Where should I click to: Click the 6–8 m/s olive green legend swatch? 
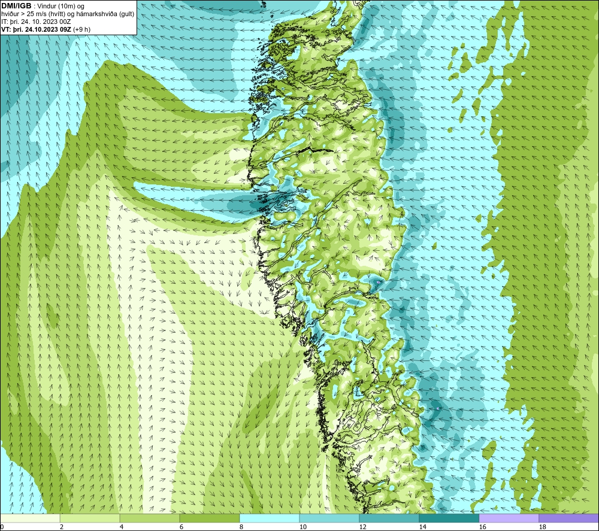pyautogui.click(x=210, y=518)
